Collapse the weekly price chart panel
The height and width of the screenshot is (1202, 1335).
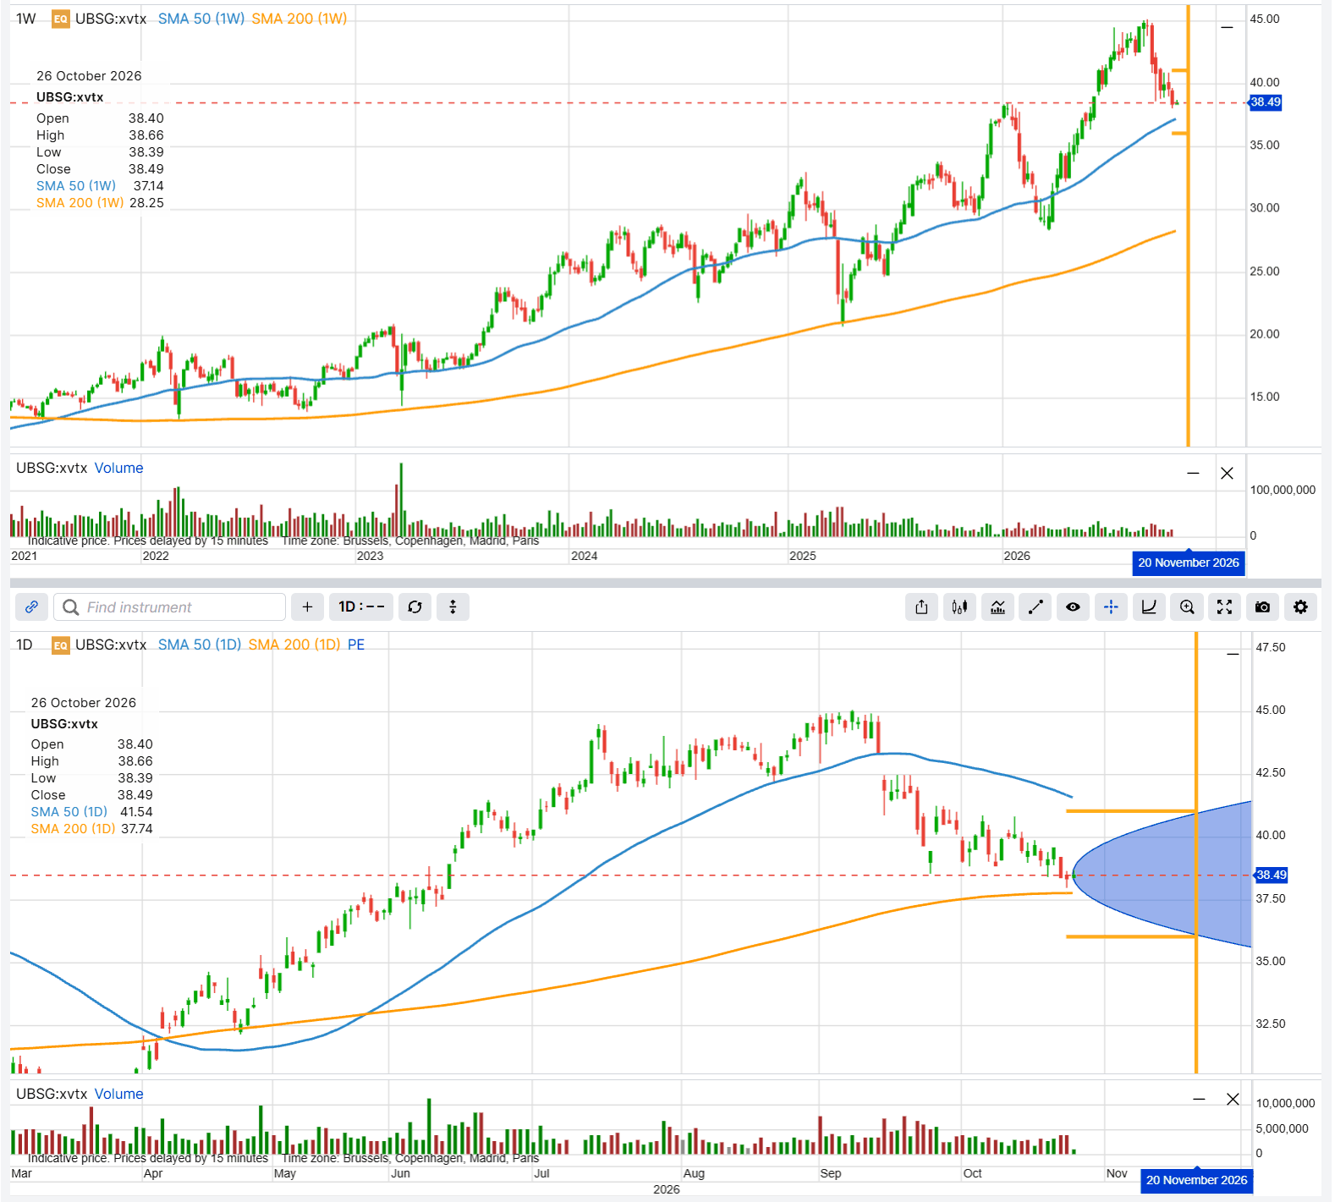tap(1227, 28)
